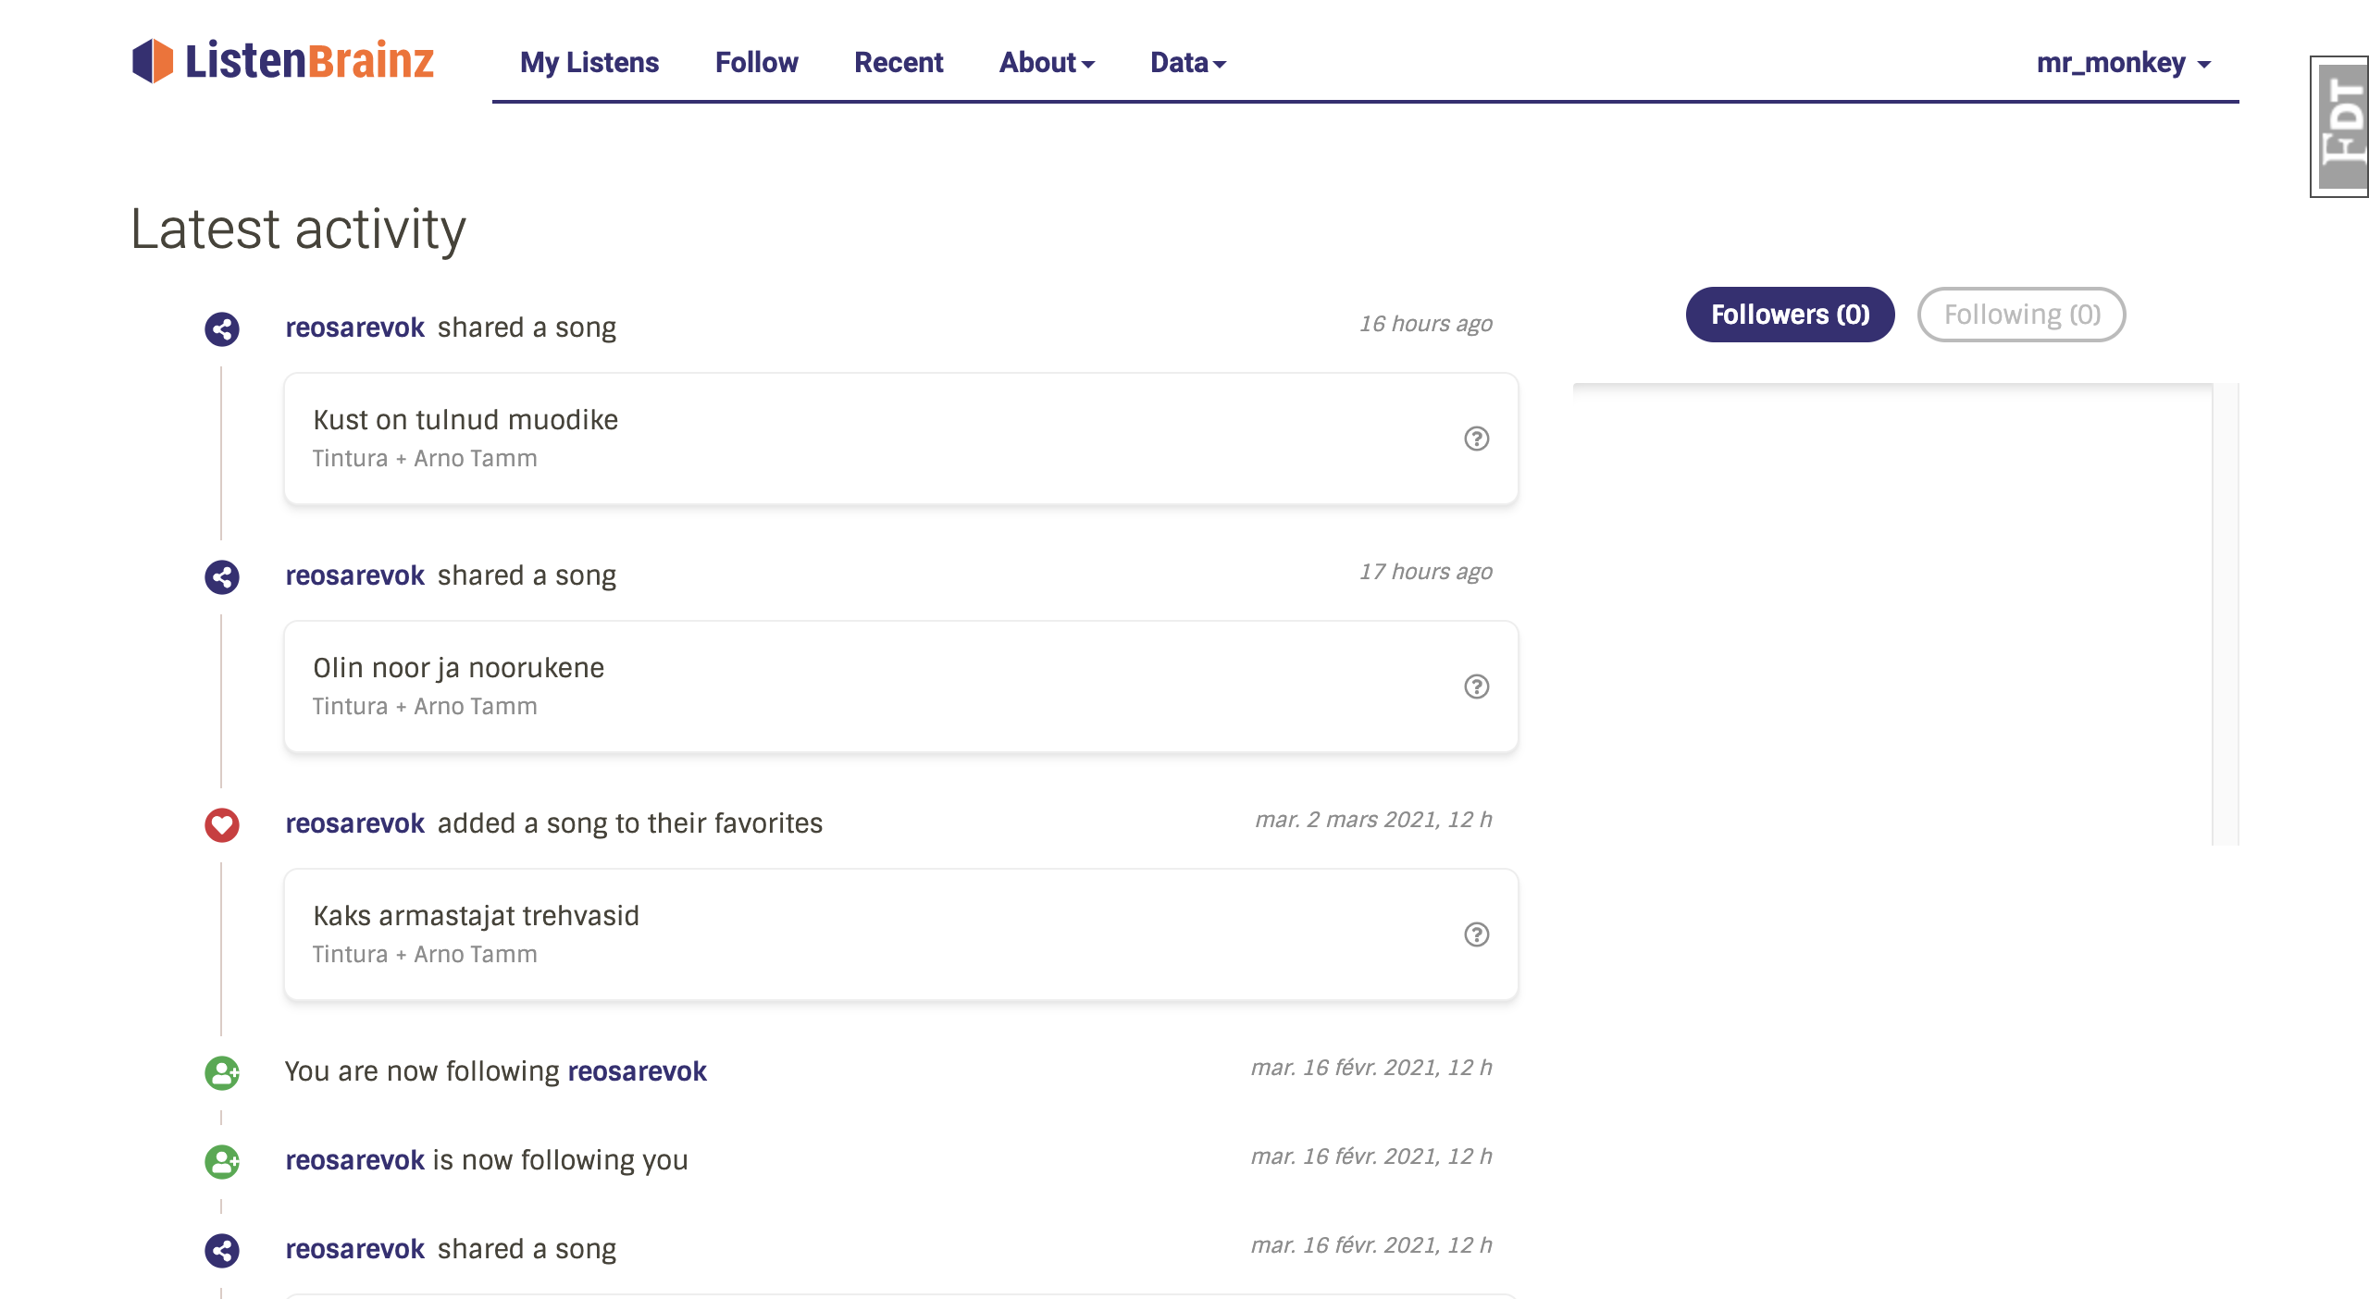
Task: Open reosarevok link in 'You are now following'
Action: (637, 1071)
